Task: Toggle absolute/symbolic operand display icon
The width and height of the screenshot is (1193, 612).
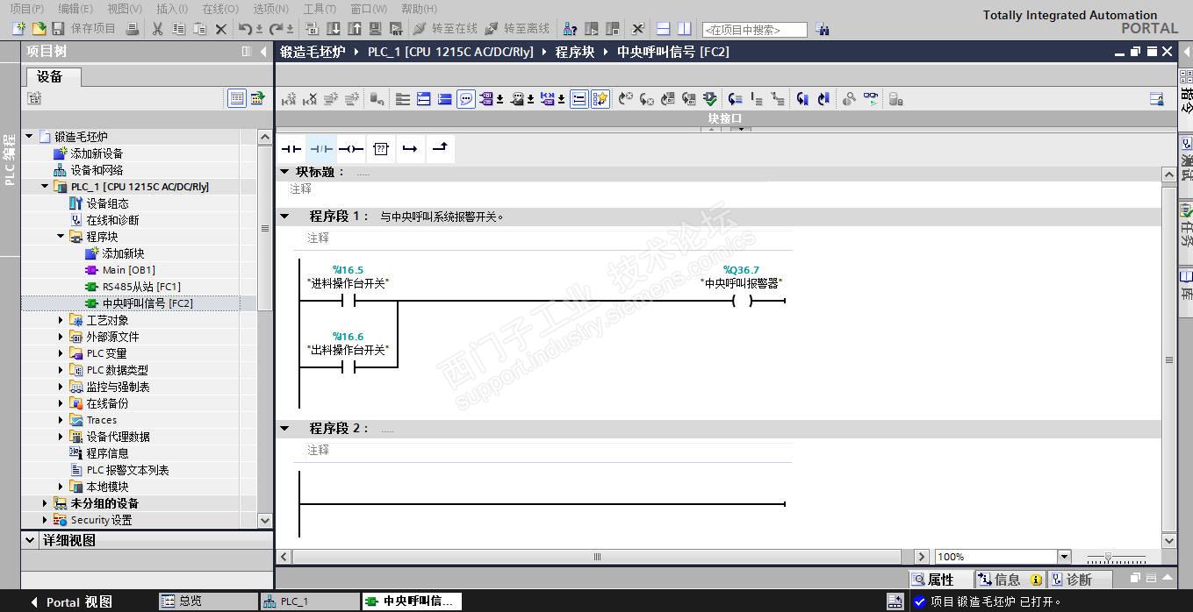Action: coord(488,99)
